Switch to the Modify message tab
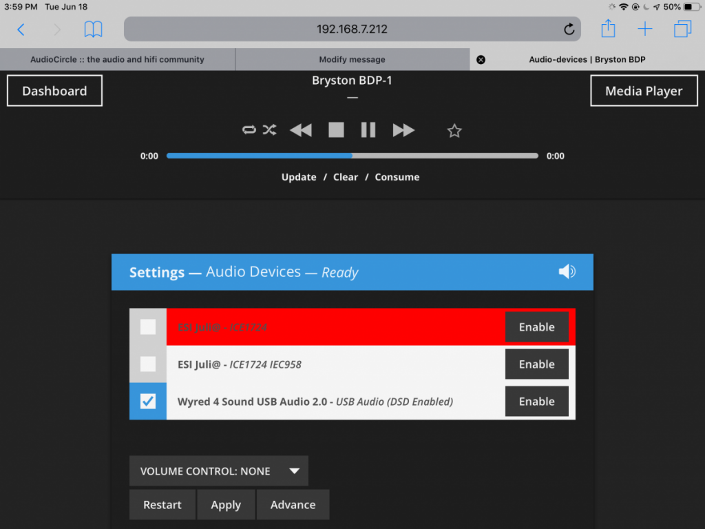Viewport: 705px width, 529px height. point(352,59)
